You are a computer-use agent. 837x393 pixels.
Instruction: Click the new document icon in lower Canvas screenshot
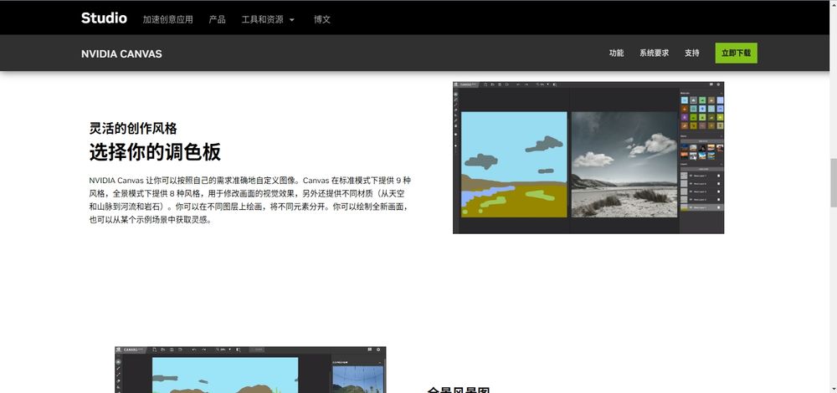pyautogui.click(x=155, y=350)
